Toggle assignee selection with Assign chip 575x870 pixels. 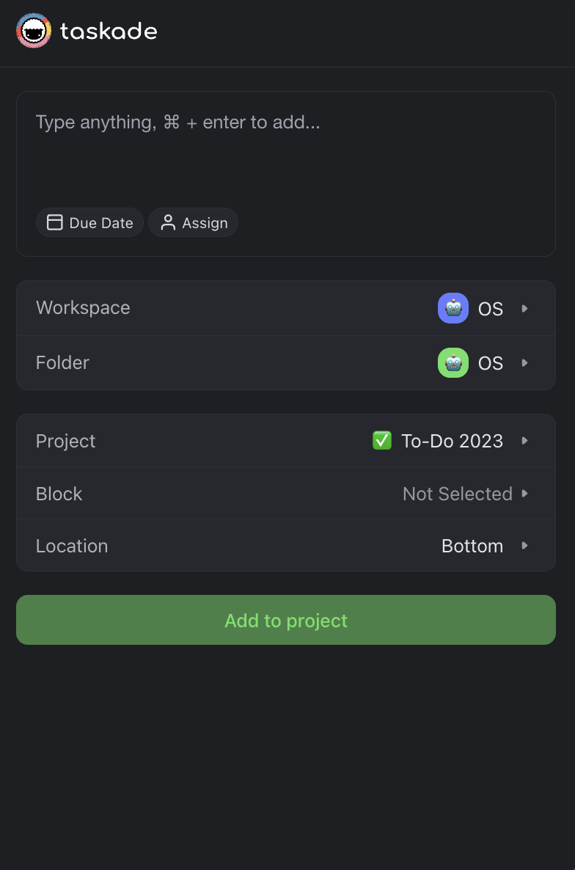pyautogui.click(x=193, y=222)
